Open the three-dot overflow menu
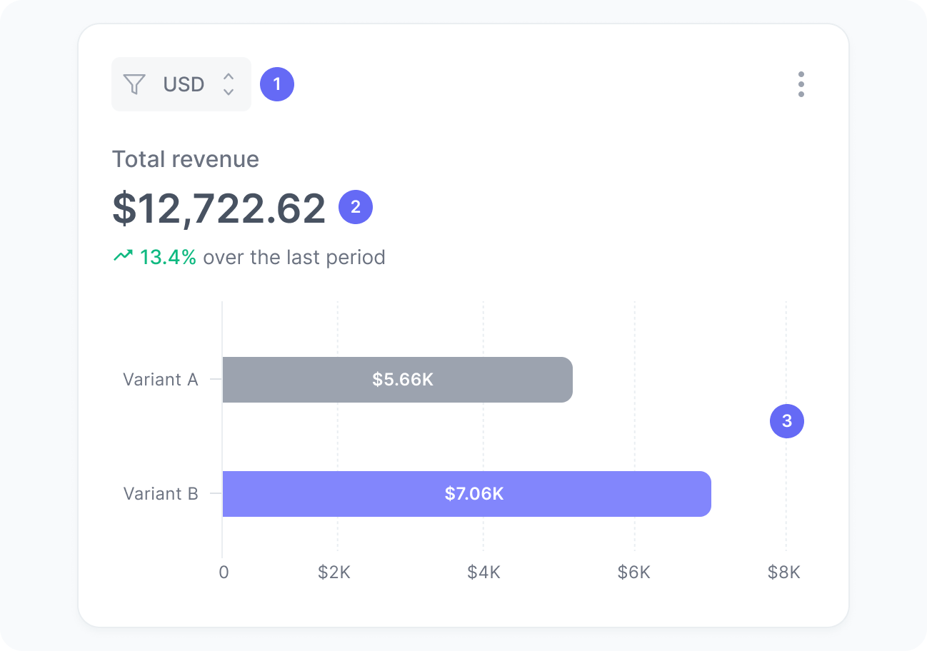Image resolution: width=927 pixels, height=651 pixels. coord(801,84)
